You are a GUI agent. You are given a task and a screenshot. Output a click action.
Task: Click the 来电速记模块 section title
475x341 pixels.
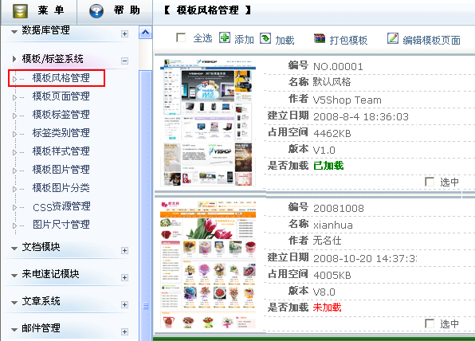coord(50,274)
